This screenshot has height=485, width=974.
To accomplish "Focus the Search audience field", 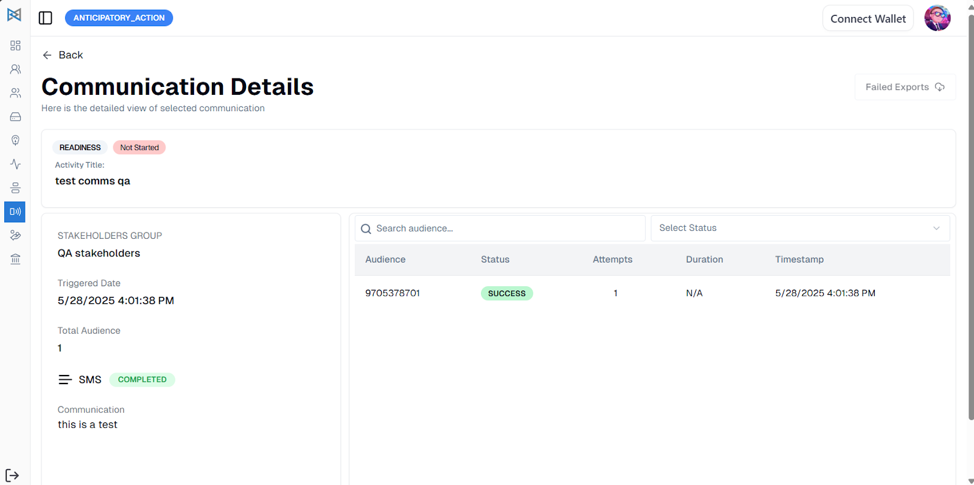I will pyautogui.click(x=500, y=229).
